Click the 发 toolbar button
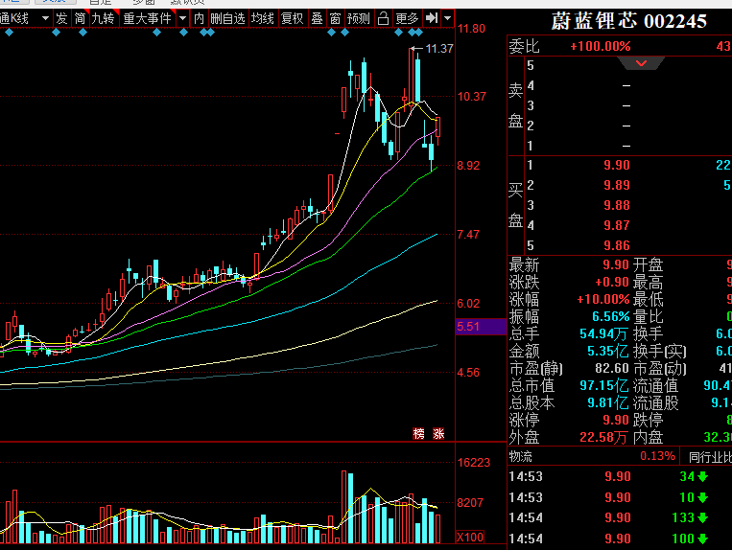732x550 pixels. pos(61,18)
